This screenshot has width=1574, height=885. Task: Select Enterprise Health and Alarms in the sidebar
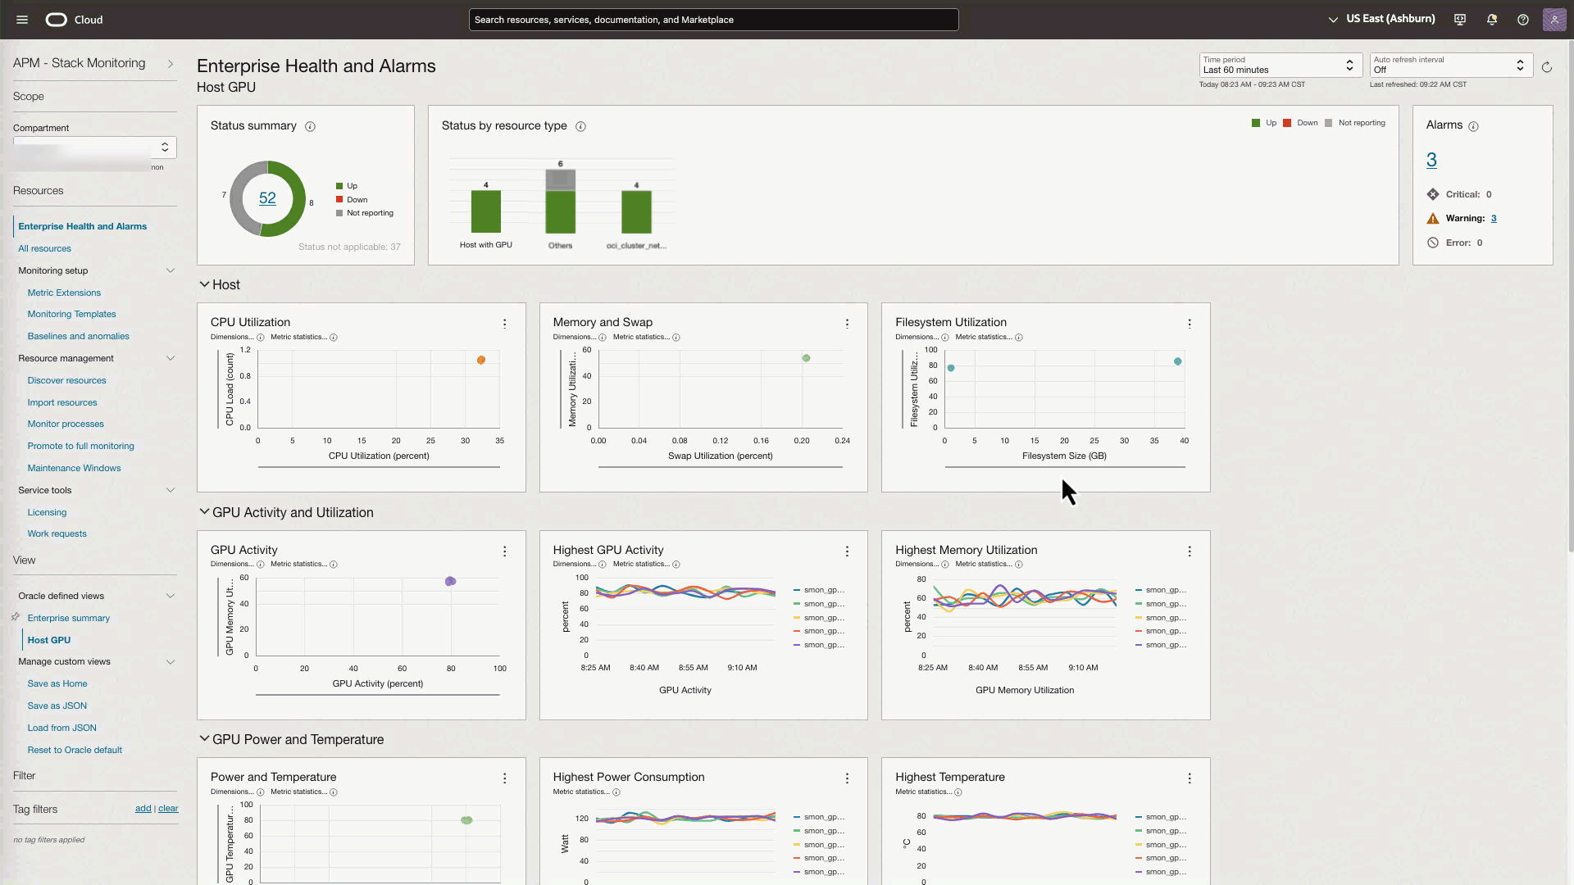point(82,226)
